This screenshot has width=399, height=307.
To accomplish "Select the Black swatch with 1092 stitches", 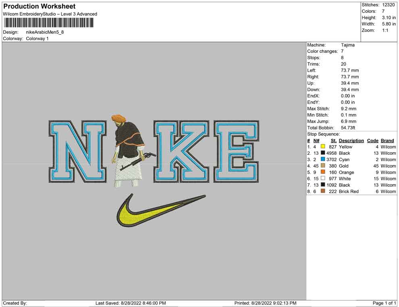I will click(323, 185).
